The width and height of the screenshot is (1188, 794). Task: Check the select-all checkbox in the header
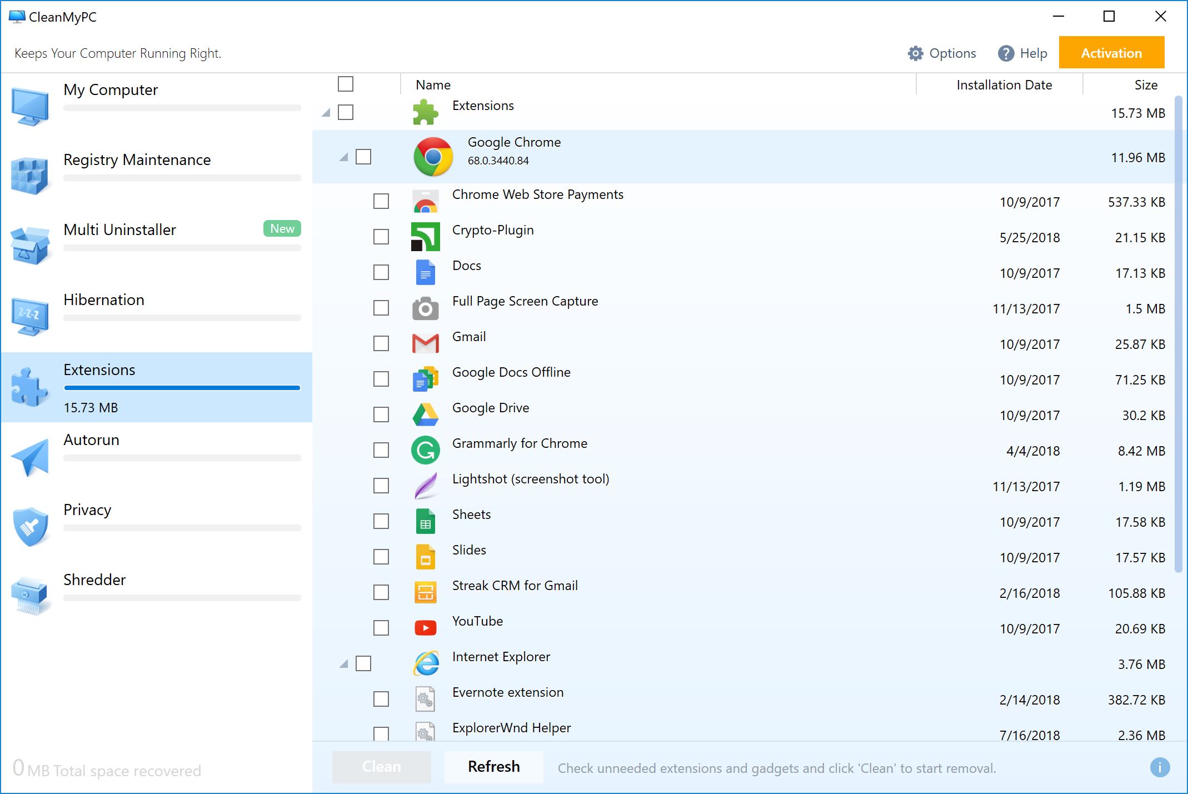coord(346,84)
